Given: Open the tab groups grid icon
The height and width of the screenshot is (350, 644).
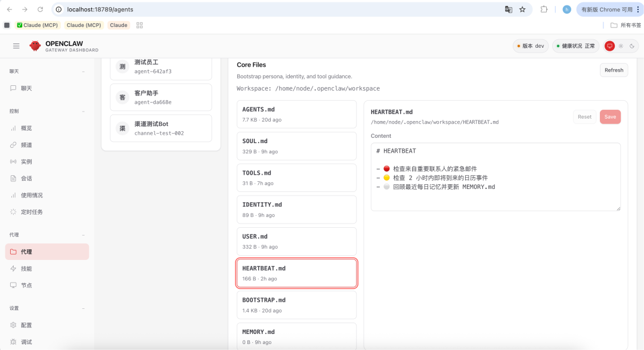Looking at the screenshot, I should pos(140,25).
